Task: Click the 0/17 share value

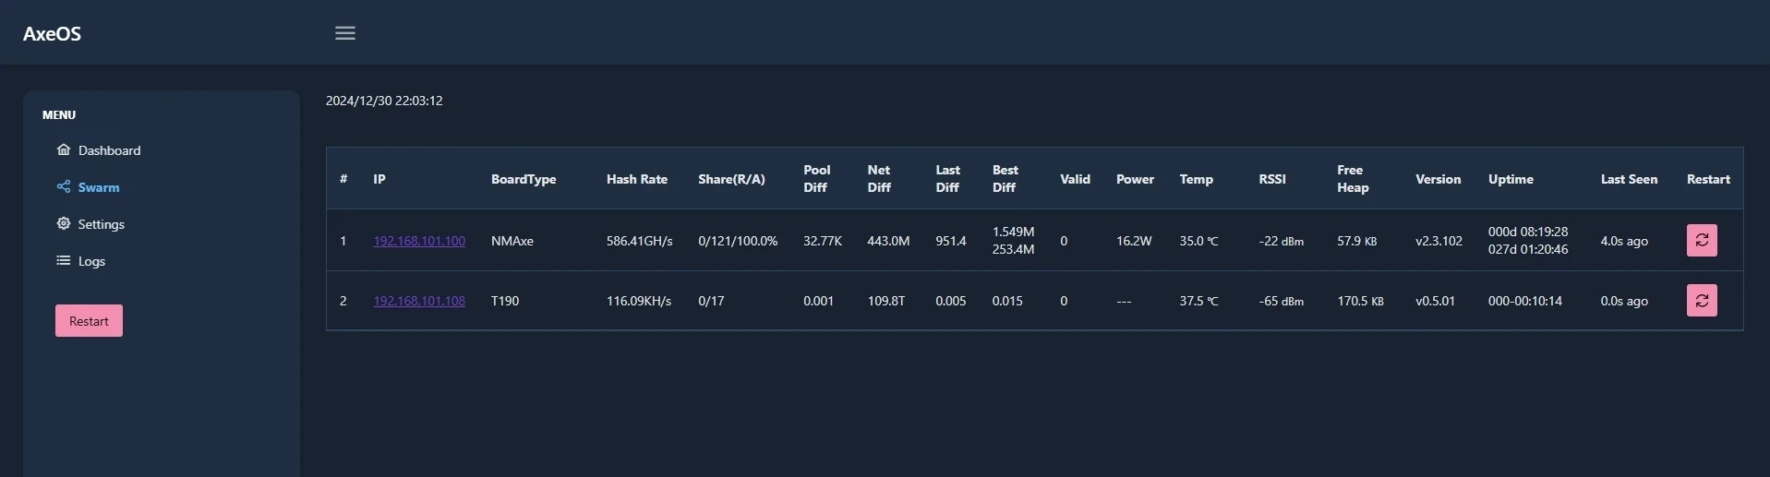Action: 711,301
